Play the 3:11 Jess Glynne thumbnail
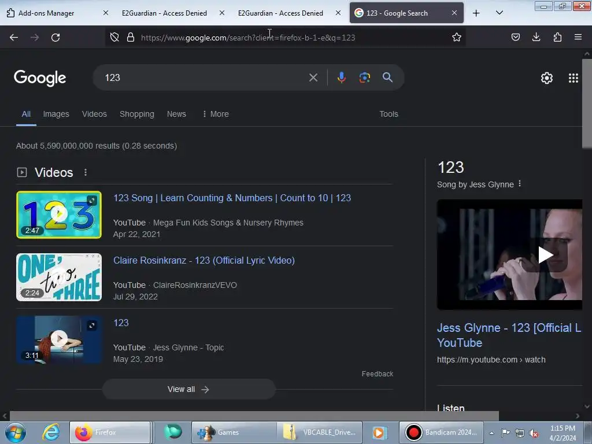Screen dimensions: 592x444 59,339
